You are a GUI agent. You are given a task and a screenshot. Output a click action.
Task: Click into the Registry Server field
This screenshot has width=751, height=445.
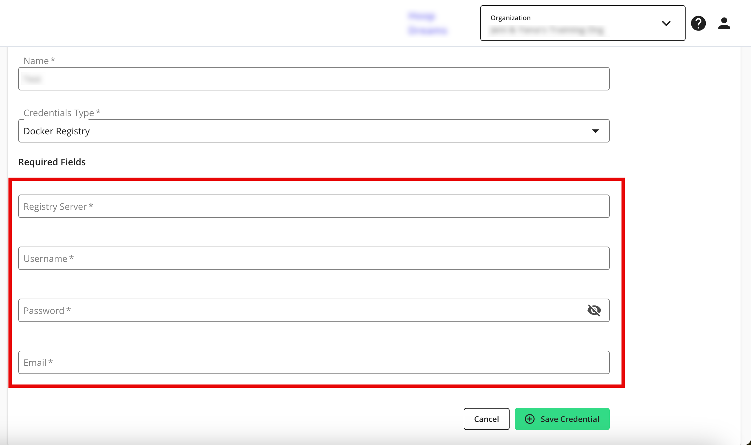click(x=314, y=206)
